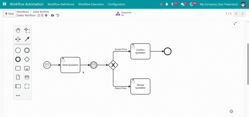249x117 pixels.
Task: Click the Reject Price flow label
Action: (x=121, y=88)
